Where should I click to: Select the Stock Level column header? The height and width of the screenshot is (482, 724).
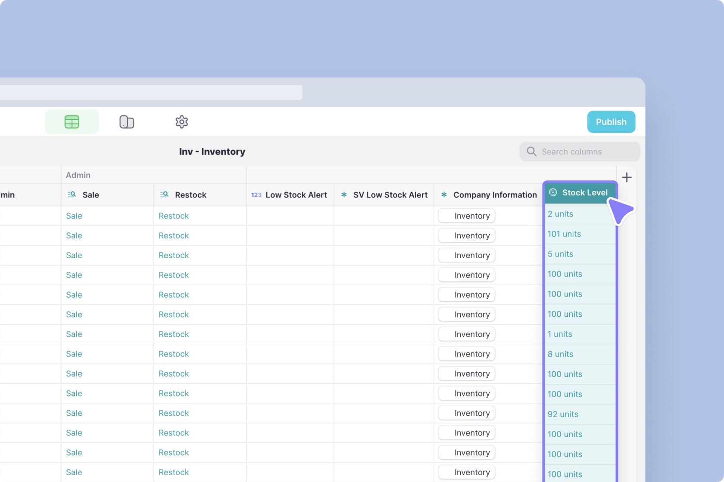coord(584,192)
